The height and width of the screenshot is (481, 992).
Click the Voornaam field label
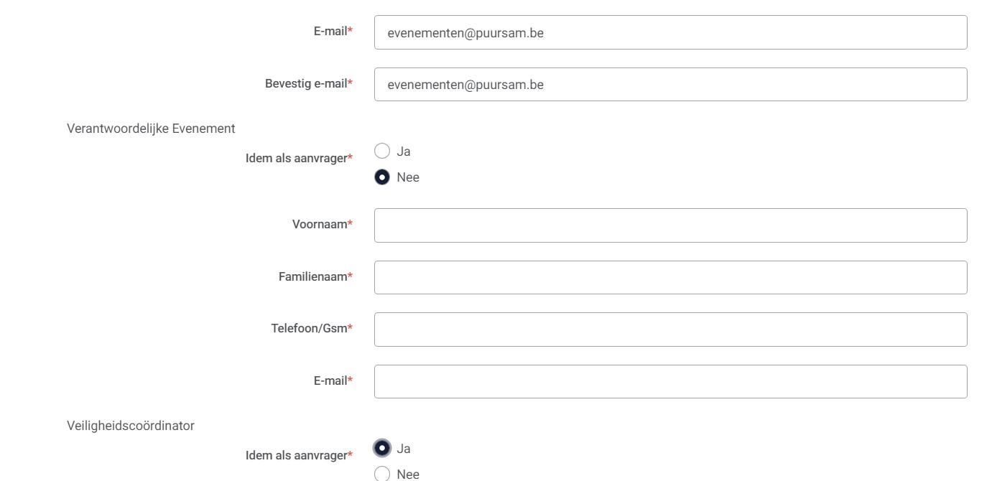pos(320,225)
